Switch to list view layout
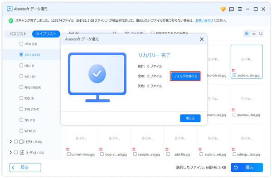The width and height of the screenshot is (272, 178). click(x=253, y=34)
